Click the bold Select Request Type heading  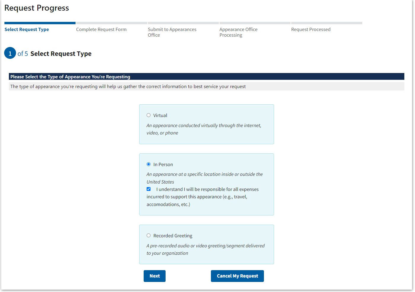(61, 54)
